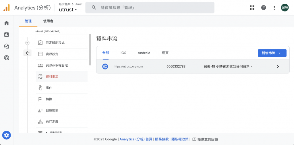Open 目標對象 menu item
Screen dimensions: 294x145
pos(62,110)
